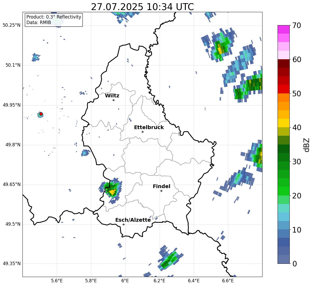The image size is (313, 286).
Task: Click the 6.4°E longitude label
Action: click(x=194, y=281)
